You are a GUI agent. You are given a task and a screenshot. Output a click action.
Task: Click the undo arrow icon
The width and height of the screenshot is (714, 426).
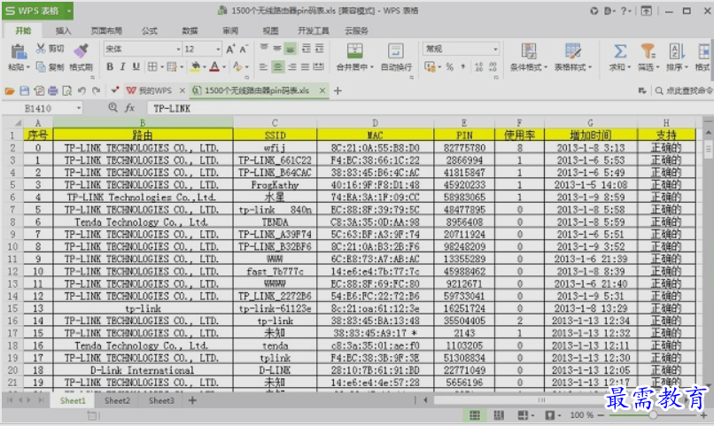(x=81, y=91)
